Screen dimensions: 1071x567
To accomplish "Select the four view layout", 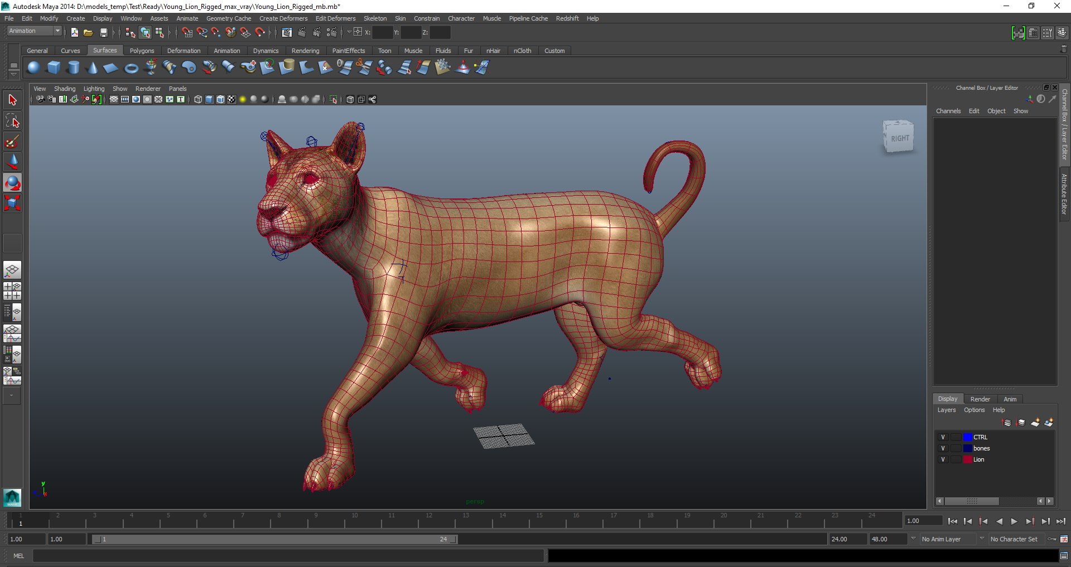I will pyautogui.click(x=12, y=291).
